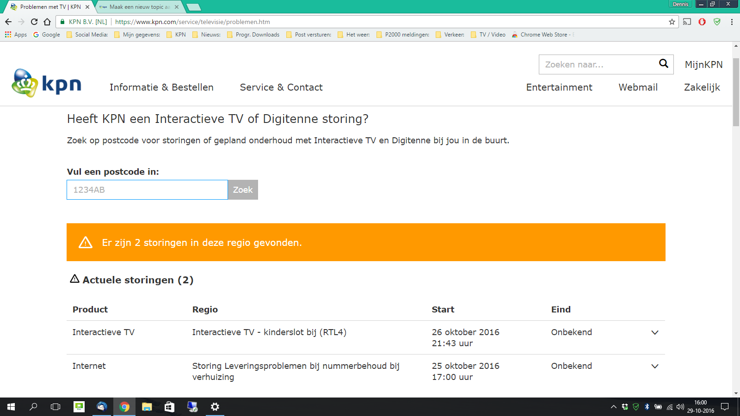Click the page vertical scrollbar thumb
Screen dimensions: 740x416
736,92
